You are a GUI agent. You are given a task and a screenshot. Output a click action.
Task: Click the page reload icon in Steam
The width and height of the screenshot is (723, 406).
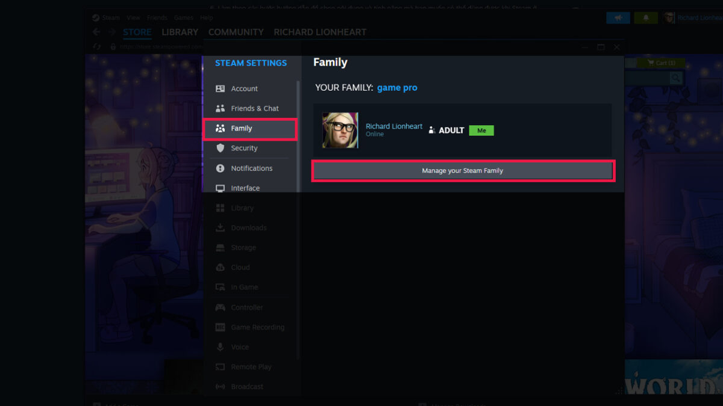(x=96, y=47)
